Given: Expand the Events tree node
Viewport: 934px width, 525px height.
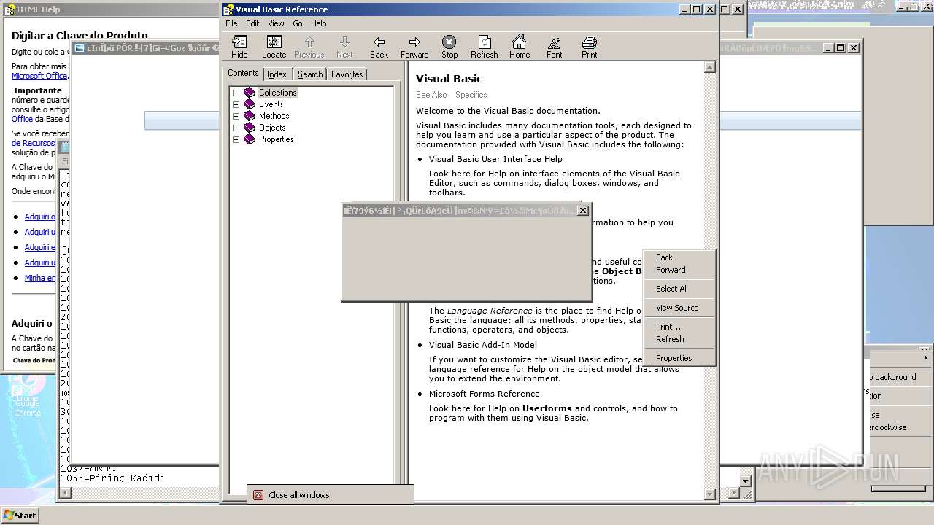Looking at the screenshot, I should (236, 104).
